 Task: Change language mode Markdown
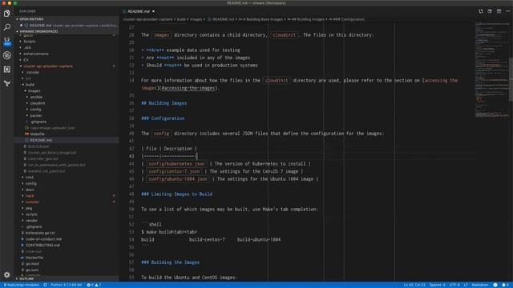click(480, 285)
